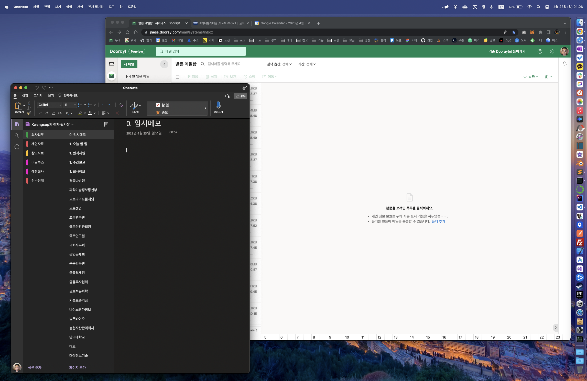Apply the 할 일 to-do tag

[x=162, y=105]
